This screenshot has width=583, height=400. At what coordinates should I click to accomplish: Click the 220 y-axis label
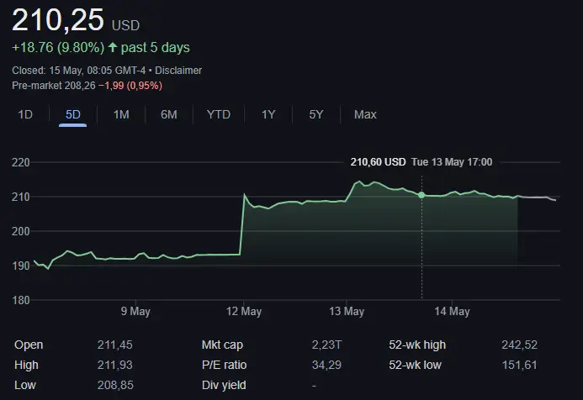coord(21,162)
